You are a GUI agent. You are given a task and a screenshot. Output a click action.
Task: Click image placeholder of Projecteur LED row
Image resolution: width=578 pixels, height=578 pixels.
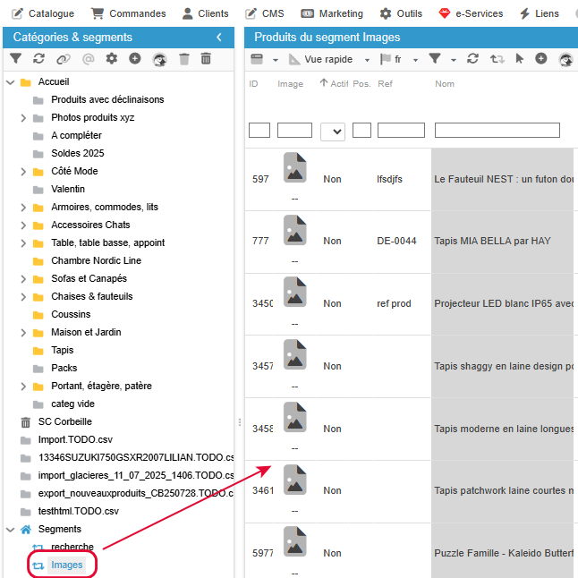(295, 292)
